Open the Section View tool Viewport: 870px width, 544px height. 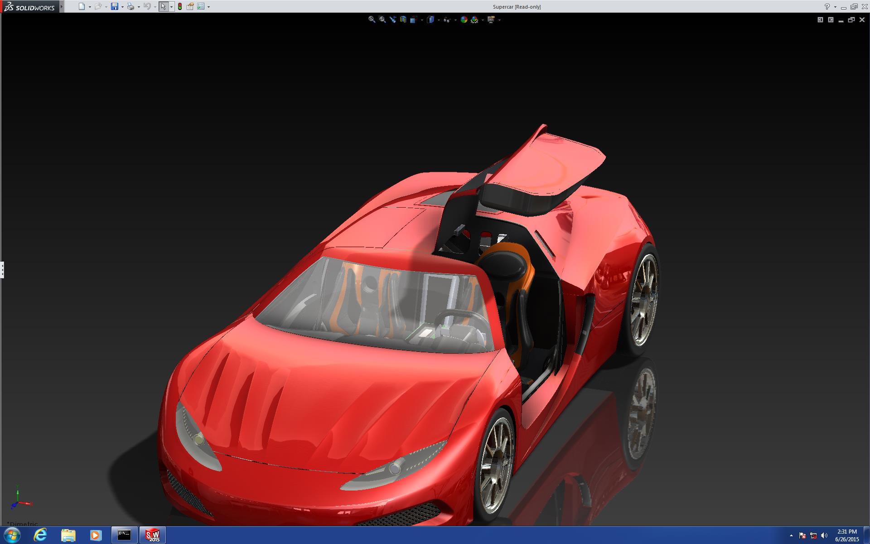403,19
